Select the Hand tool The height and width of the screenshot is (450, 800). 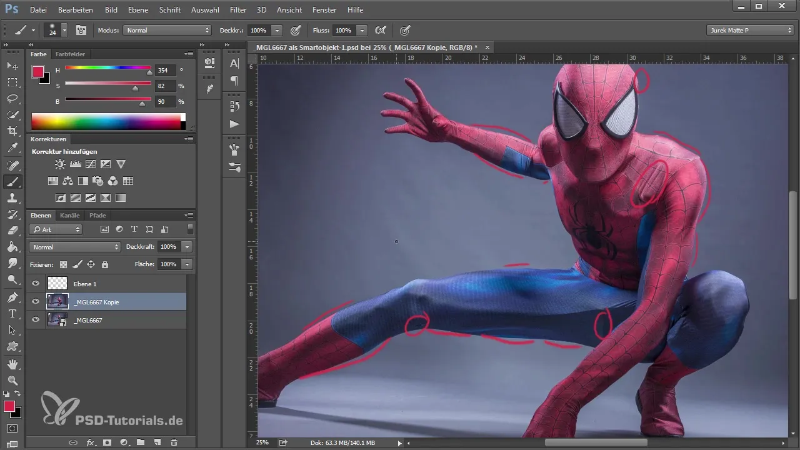(12, 364)
